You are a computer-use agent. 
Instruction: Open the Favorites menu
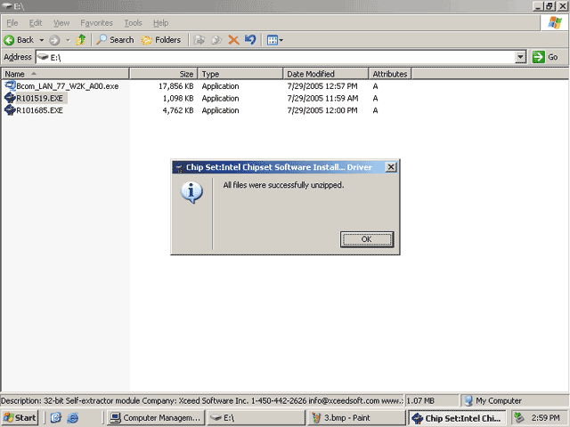click(96, 23)
